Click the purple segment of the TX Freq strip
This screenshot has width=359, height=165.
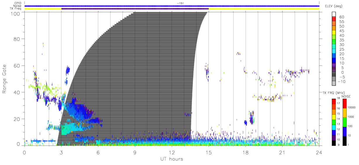(x=135, y=9)
